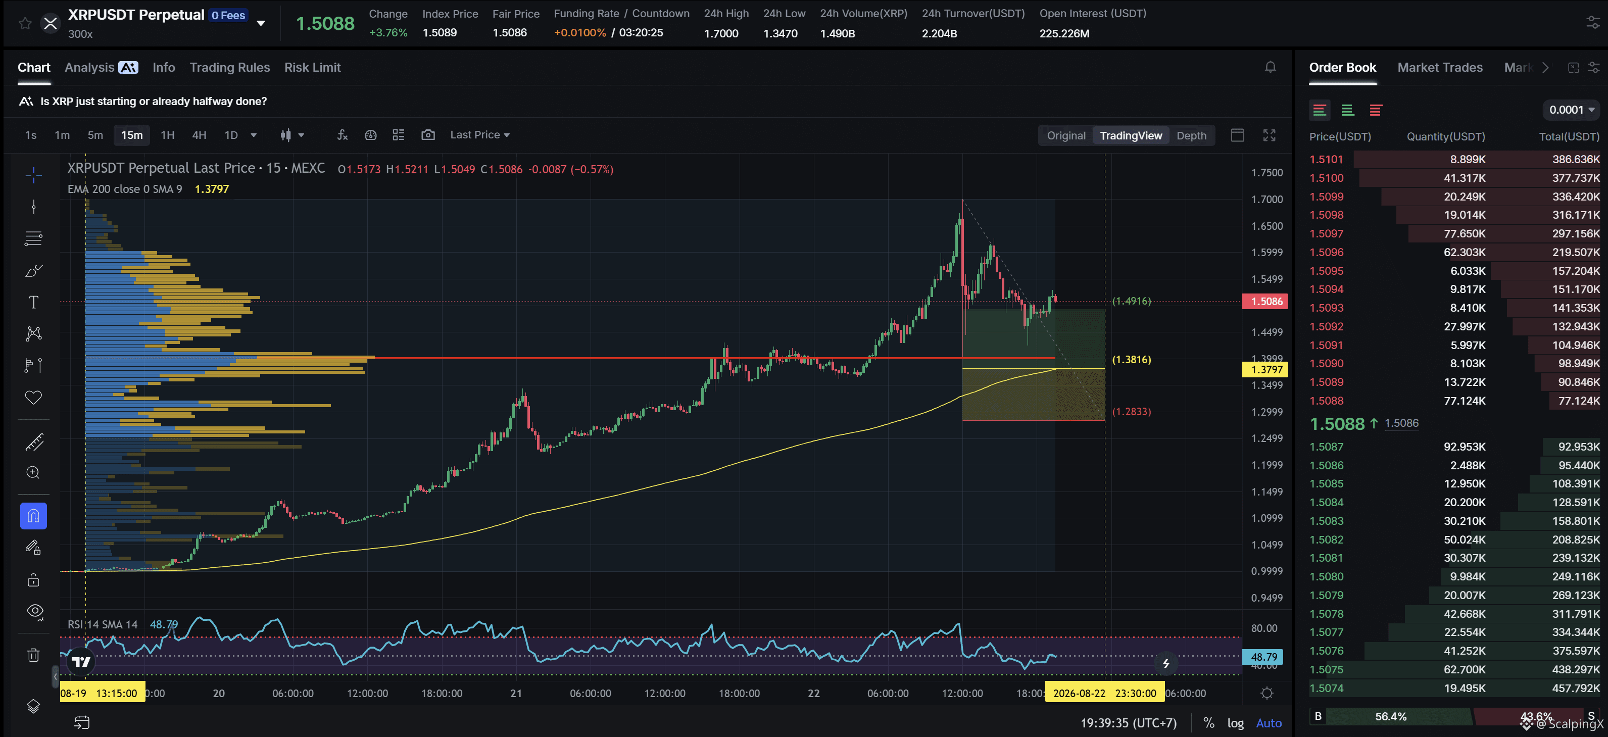Open the candlestick chart style dropdown
The image size is (1608, 737).
(x=292, y=135)
